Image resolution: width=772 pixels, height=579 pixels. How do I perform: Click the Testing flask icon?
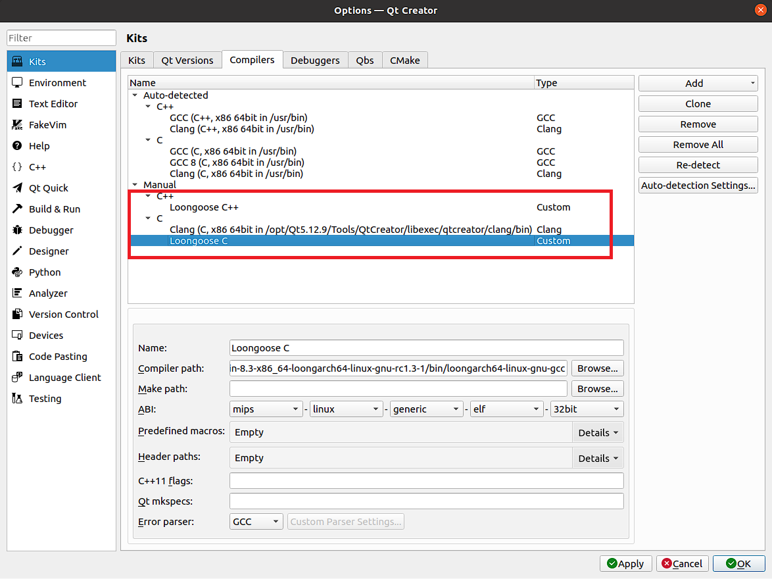pos(17,399)
